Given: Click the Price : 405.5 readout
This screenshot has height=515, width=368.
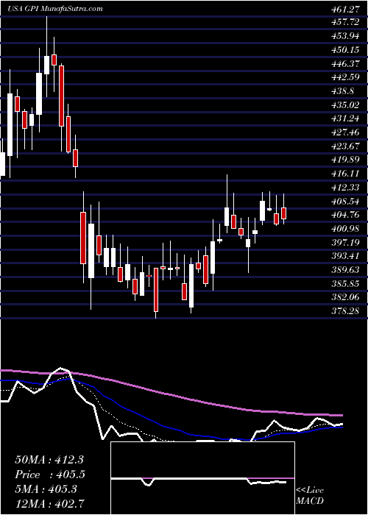Looking at the screenshot, I should tap(51, 475).
